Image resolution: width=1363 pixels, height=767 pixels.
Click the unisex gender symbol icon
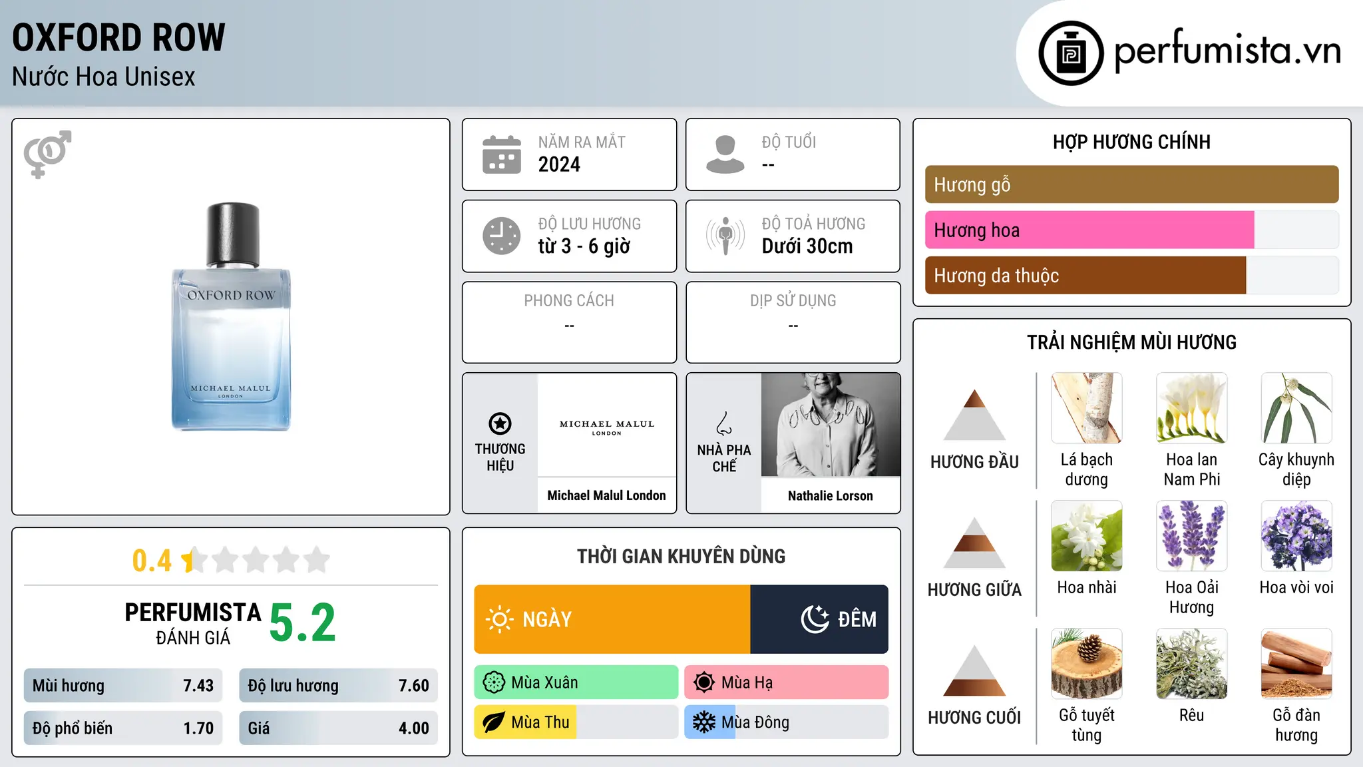[47, 154]
